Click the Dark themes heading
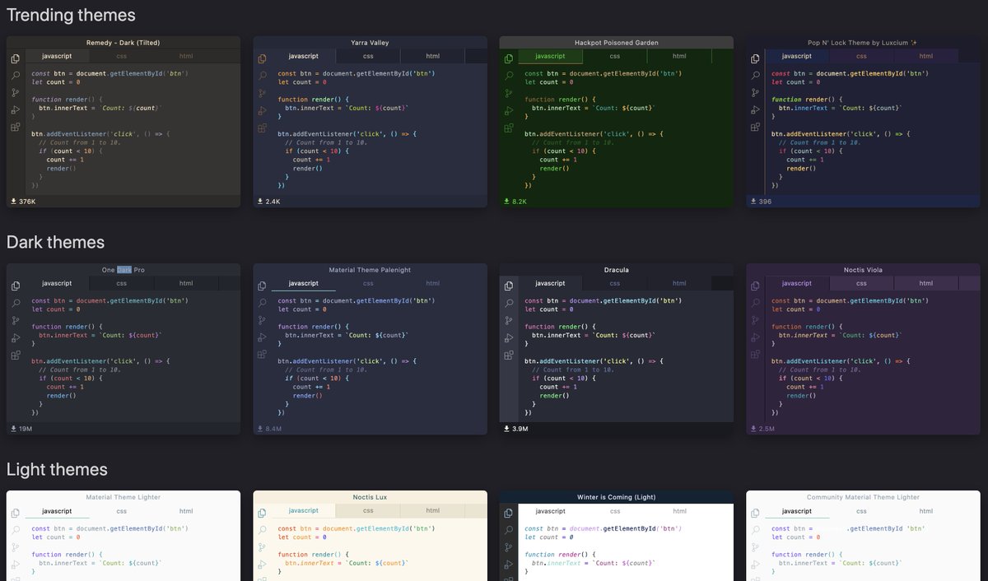Image resolution: width=988 pixels, height=581 pixels. (55, 242)
